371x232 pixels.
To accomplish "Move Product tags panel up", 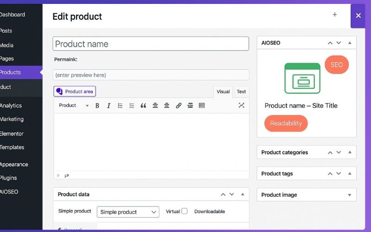I will [330, 174].
